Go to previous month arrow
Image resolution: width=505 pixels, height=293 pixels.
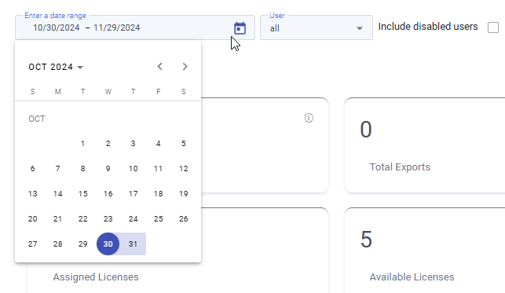[159, 67]
